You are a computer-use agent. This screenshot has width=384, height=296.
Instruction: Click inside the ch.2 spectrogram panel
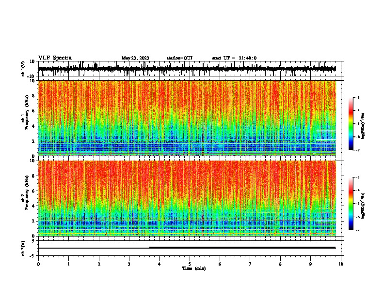tap(187, 198)
